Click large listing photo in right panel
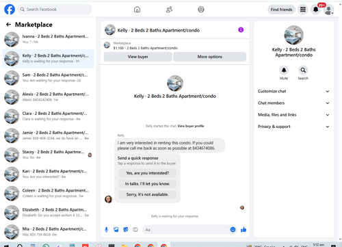 point(293,35)
